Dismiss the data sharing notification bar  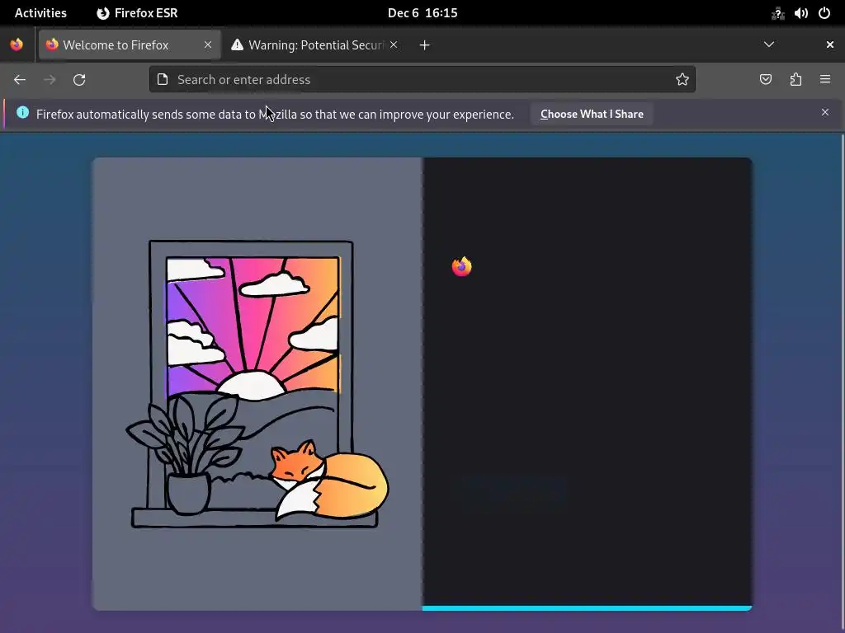click(825, 112)
